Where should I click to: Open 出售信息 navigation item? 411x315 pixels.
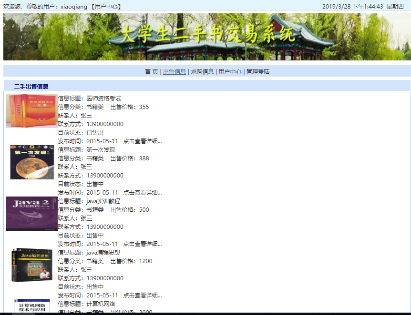(175, 72)
